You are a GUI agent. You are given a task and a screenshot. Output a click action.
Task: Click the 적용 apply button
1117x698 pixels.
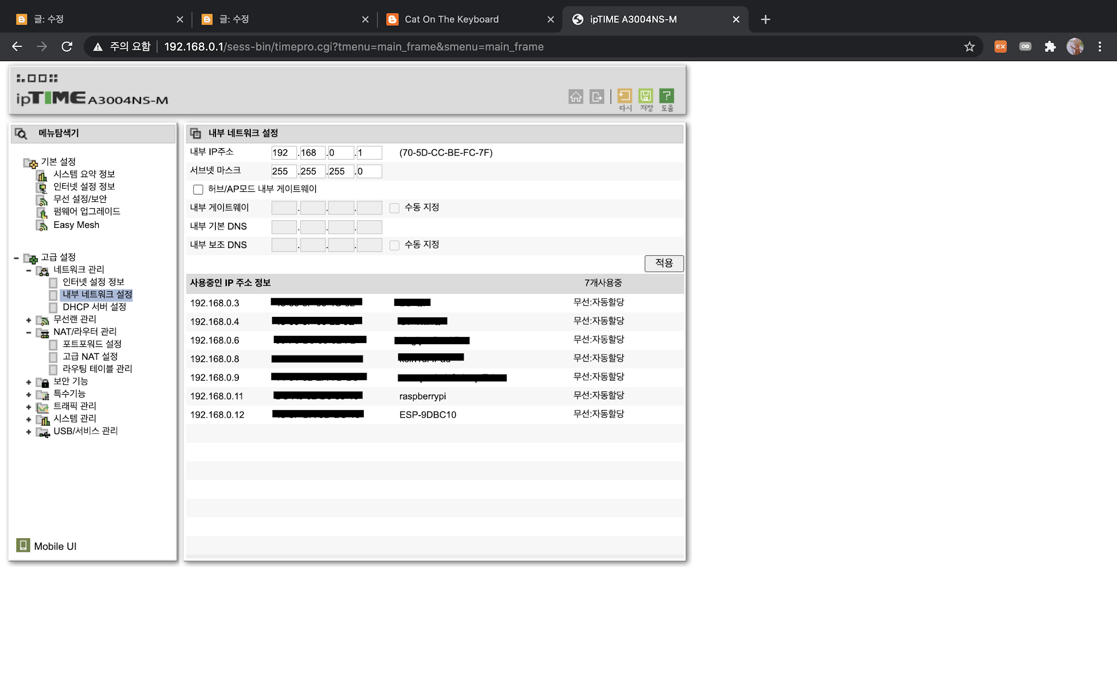pos(664,263)
